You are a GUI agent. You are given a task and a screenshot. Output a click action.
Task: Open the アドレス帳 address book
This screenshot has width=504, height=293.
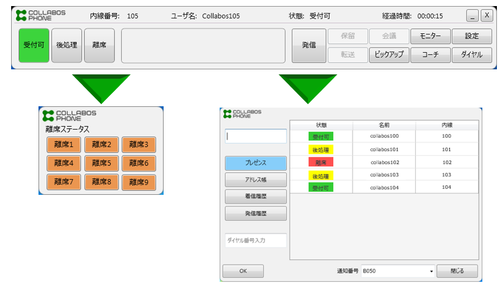tap(256, 180)
